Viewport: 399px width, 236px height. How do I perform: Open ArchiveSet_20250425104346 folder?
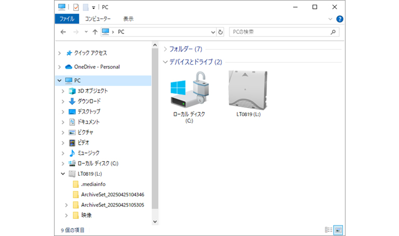point(112,195)
